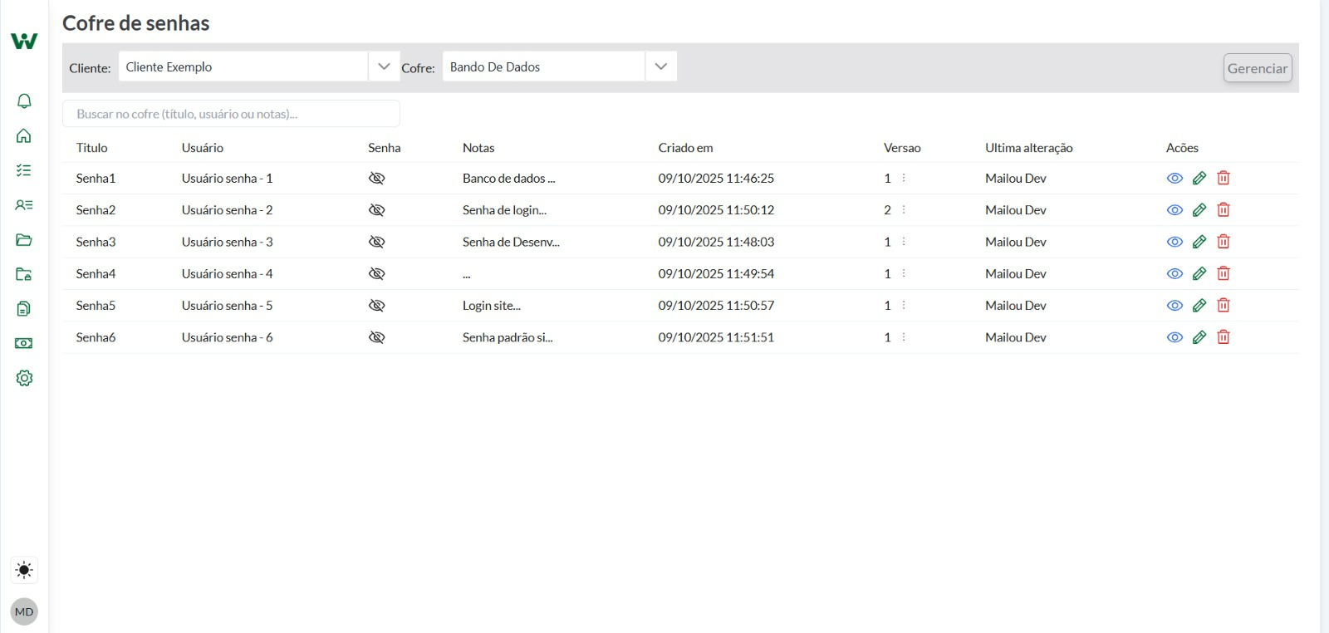Viewport: 1329px width, 633px height.
Task: Select note 'Banco de dados ...'
Action: coord(509,179)
